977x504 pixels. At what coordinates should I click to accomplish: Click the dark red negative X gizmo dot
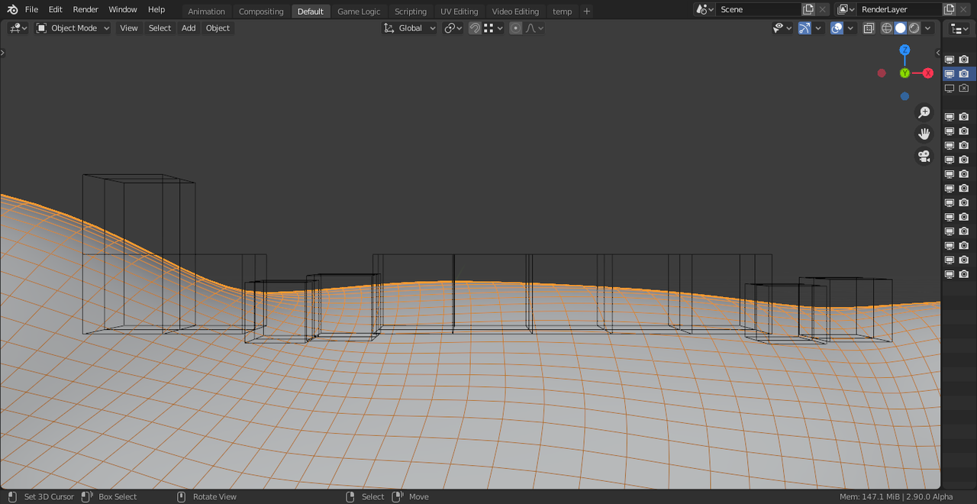click(x=882, y=73)
